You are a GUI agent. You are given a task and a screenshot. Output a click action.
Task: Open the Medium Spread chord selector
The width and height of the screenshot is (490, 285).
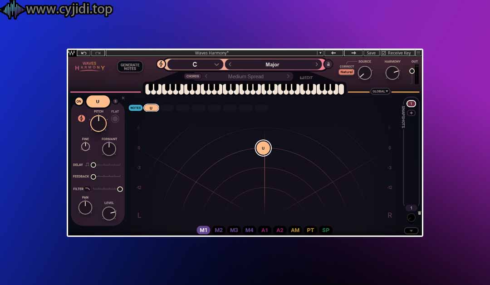(246, 76)
